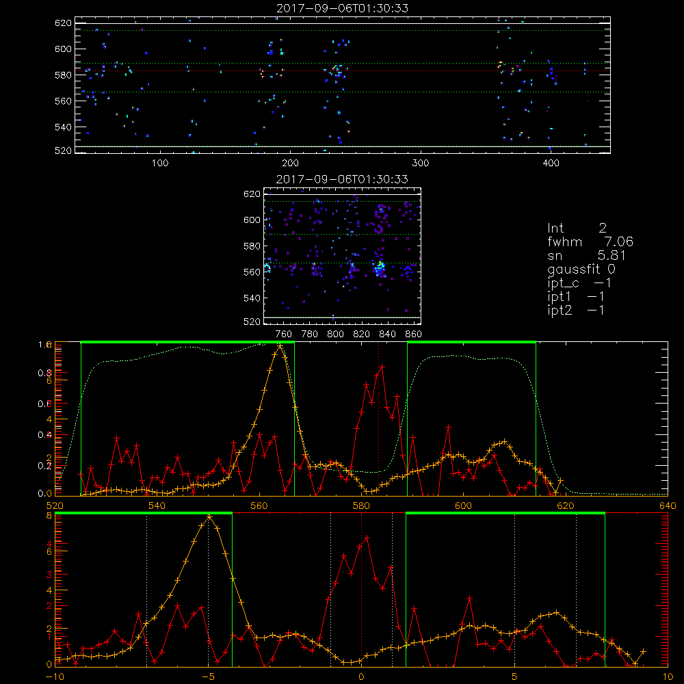The image size is (684, 684).
Task: Click x-axis label 760 of middle image panel
Action: [284, 334]
